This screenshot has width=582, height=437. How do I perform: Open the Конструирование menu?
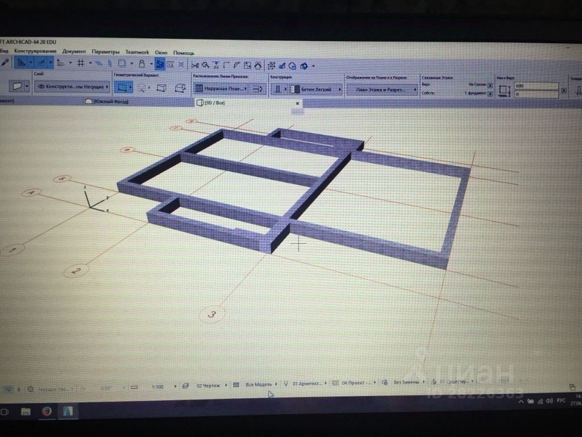click(x=35, y=51)
